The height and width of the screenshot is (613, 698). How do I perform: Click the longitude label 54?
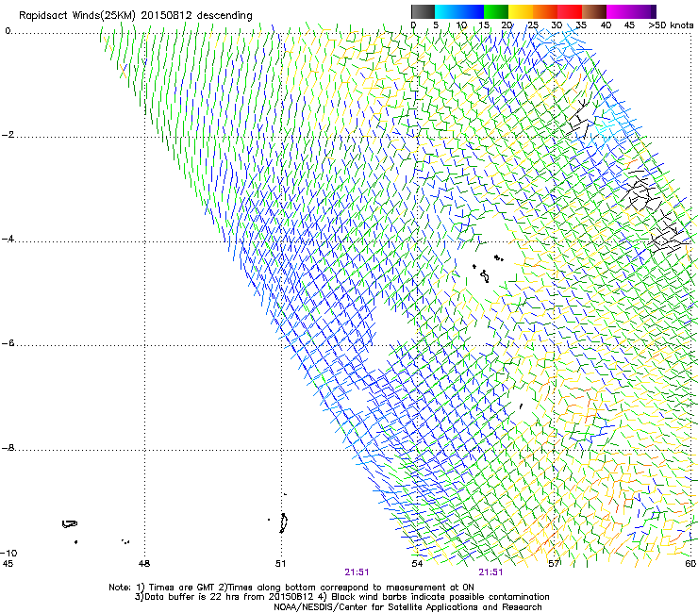pyautogui.click(x=417, y=564)
